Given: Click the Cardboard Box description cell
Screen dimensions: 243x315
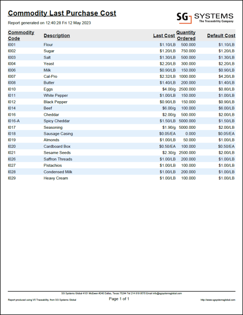Looking at the screenshot, I should 57,147.
